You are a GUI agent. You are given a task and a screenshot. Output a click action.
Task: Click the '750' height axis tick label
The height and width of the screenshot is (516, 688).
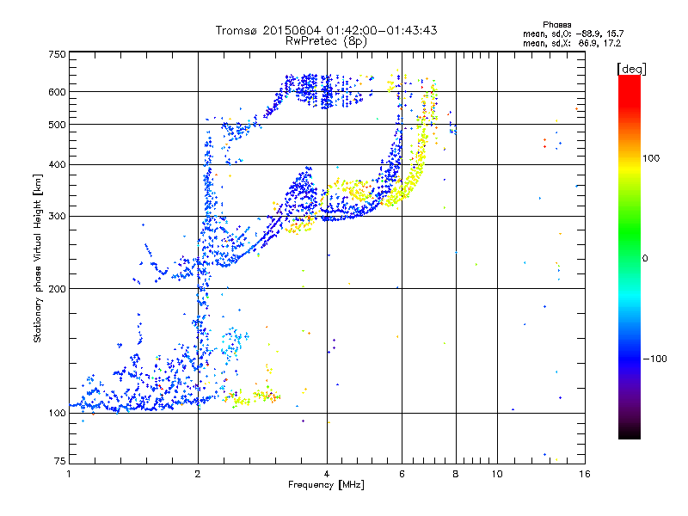pyautogui.click(x=57, y=54)
